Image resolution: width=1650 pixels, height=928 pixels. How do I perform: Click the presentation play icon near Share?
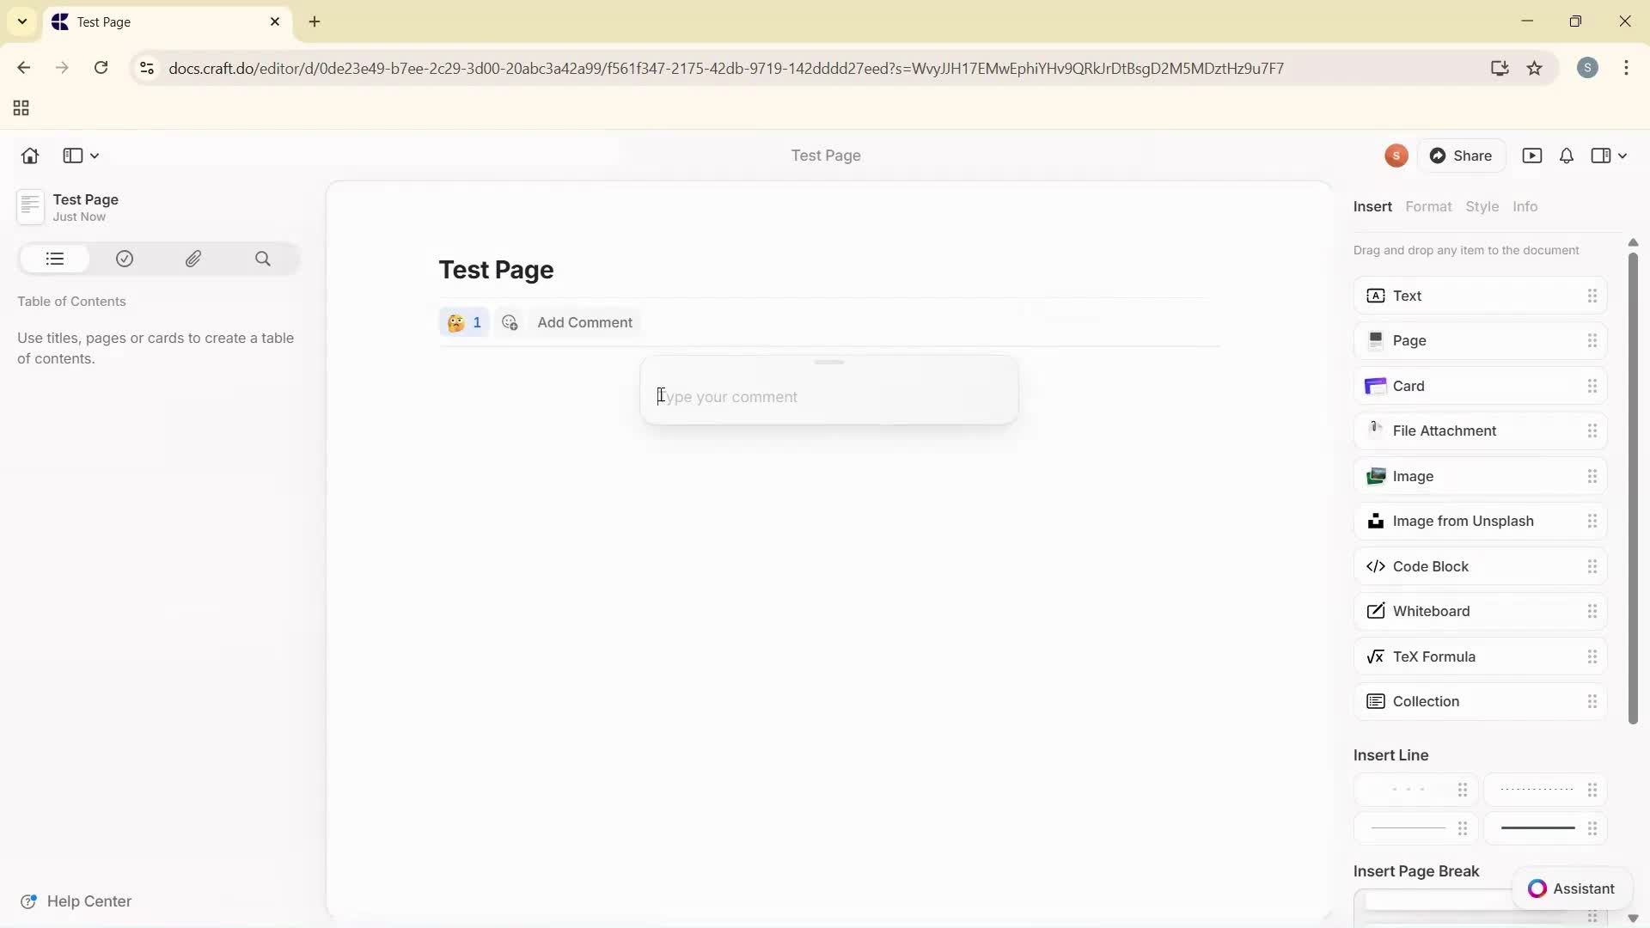(1533, 156)
